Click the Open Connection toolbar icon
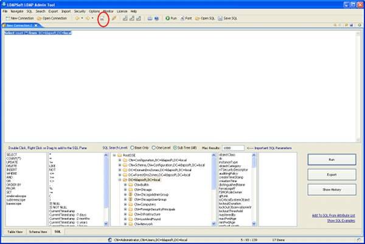This screenshot has height=244, width=365. [x=40, y=18]
